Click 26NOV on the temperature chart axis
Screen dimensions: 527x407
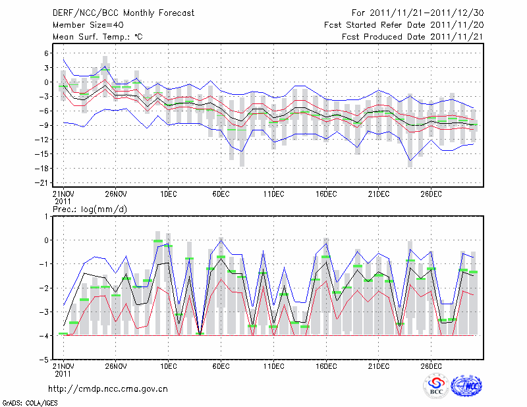click(x=115, y=194)
